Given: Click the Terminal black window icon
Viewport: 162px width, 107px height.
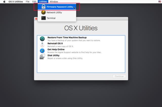Looking at the screenshot, I should click(x=44, y=18).
